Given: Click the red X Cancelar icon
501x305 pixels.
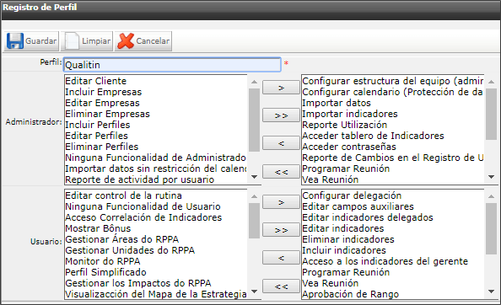Looking at the screenshot, I should (x=126, y=40).
